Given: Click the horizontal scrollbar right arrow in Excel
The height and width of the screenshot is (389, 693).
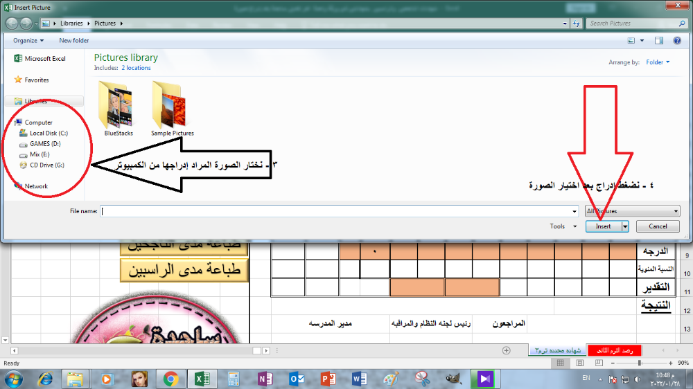Looking at the screenshot, I should click(x=266, y=351).
